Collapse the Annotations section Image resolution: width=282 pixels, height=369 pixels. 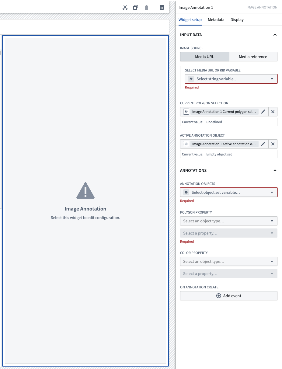[x=275, y=171]
